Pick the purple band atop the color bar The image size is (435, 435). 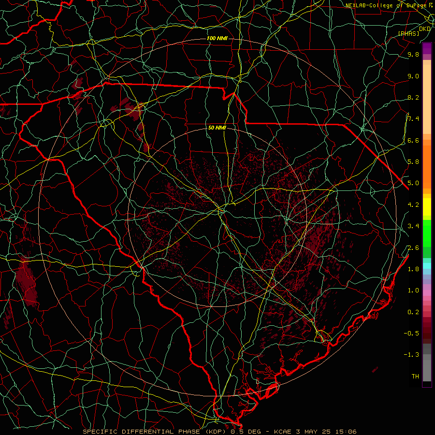point(427,49)
